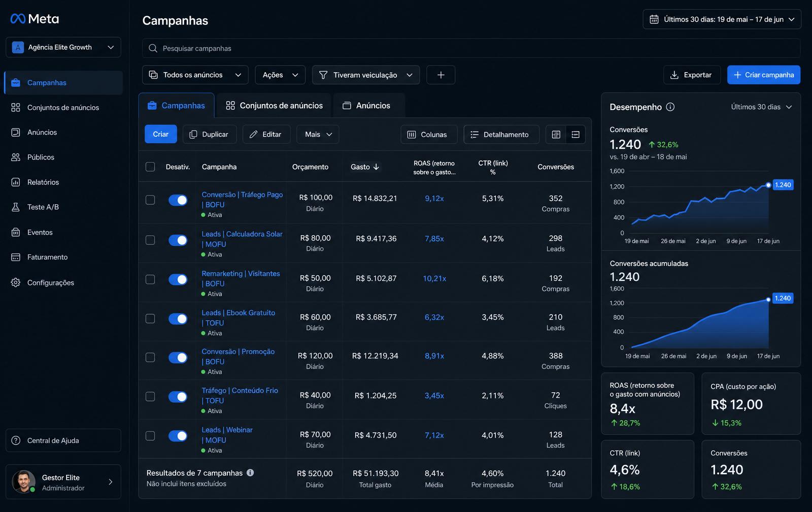Select all campaigns with the header checkbox
The height and width of the screenshot is (512, 812).
(x=150, y=167)
